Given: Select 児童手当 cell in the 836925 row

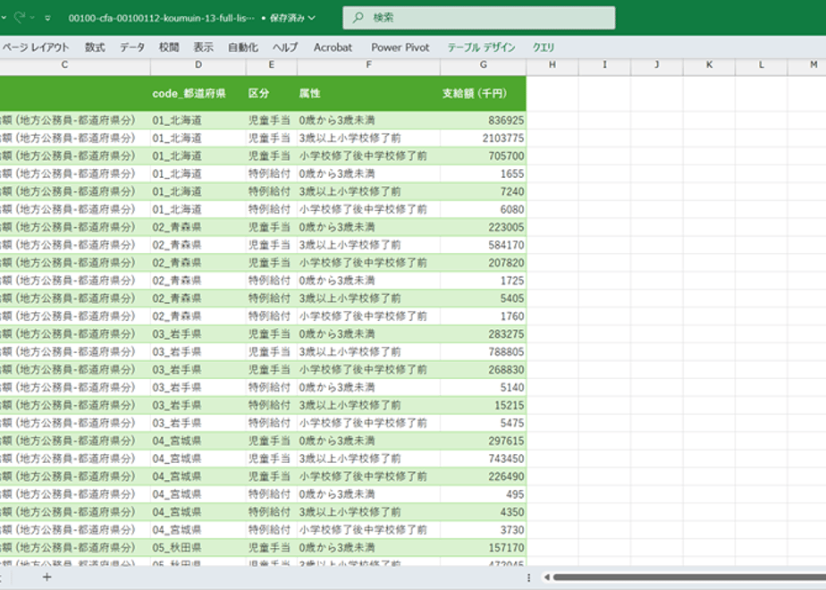Looking at the screenshot, I should coord(271,120).
